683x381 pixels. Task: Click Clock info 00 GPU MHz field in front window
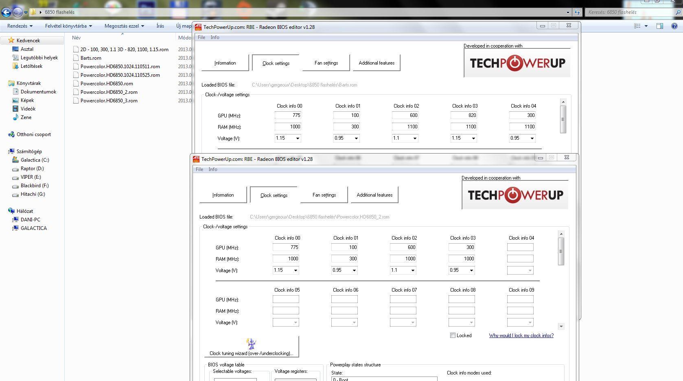(286, 247)
